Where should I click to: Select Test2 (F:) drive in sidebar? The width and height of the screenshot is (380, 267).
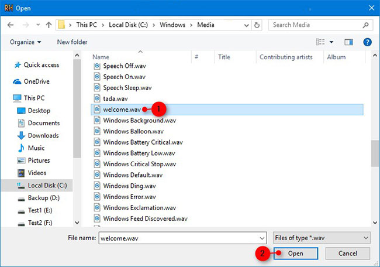(35, 222)
